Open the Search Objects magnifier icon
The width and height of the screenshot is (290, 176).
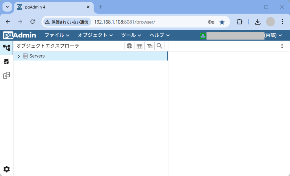pos(159,46)
